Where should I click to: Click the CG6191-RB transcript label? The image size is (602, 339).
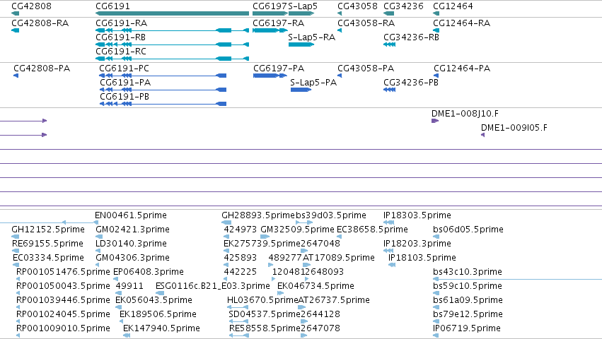[x=120, y=37]
